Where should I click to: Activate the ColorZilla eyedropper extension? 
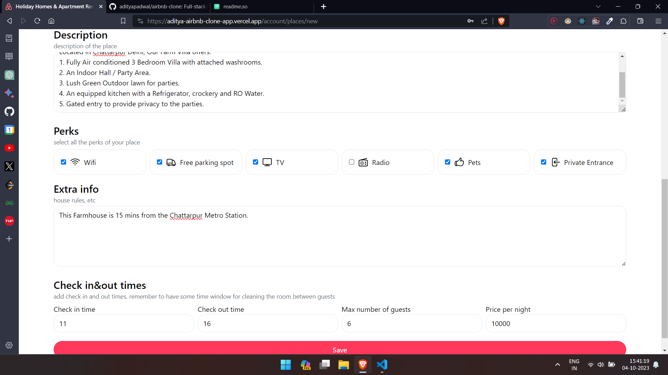tap(610, 21)
